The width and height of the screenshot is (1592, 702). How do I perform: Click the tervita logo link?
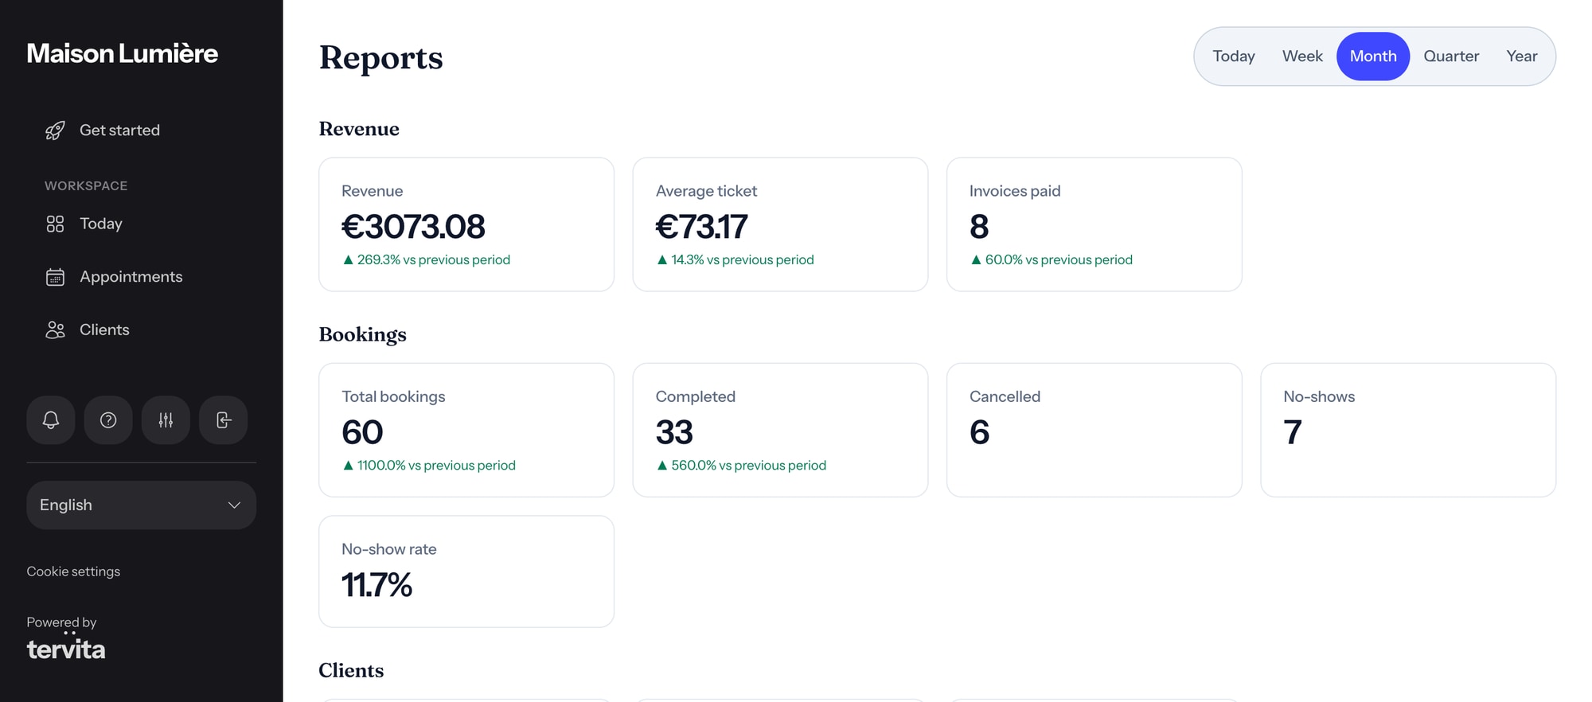pyautogui.click(x=66, y=648)
